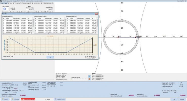Click the Invia dati tecnici button
The image size is (187, 101).
tap(60, 99)
